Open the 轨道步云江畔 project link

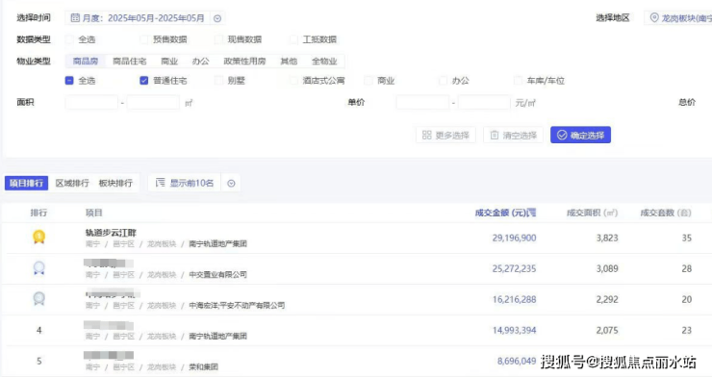click(111, 233)
